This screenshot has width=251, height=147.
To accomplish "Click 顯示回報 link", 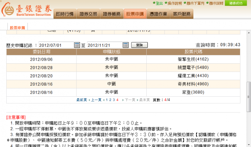I will tap(216, 3).
